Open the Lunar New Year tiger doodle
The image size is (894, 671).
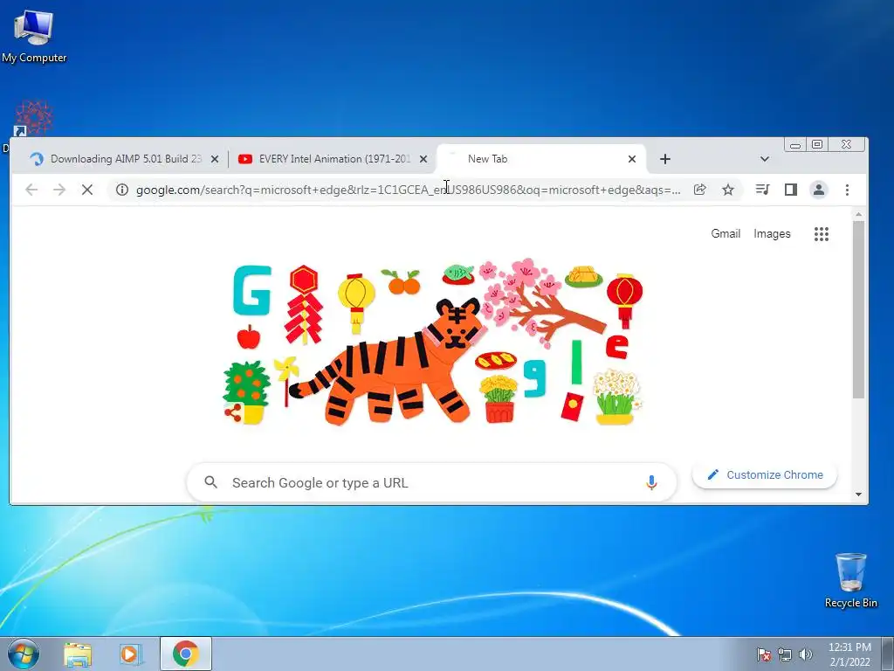(x=433, y=344)
